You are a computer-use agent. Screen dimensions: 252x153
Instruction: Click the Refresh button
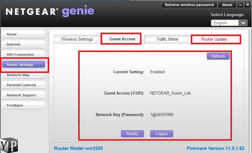(x=218, y=56)
